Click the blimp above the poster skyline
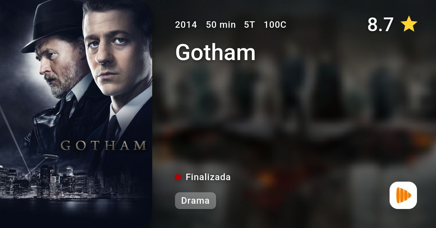The image size is (436, 228). point(51,156)
